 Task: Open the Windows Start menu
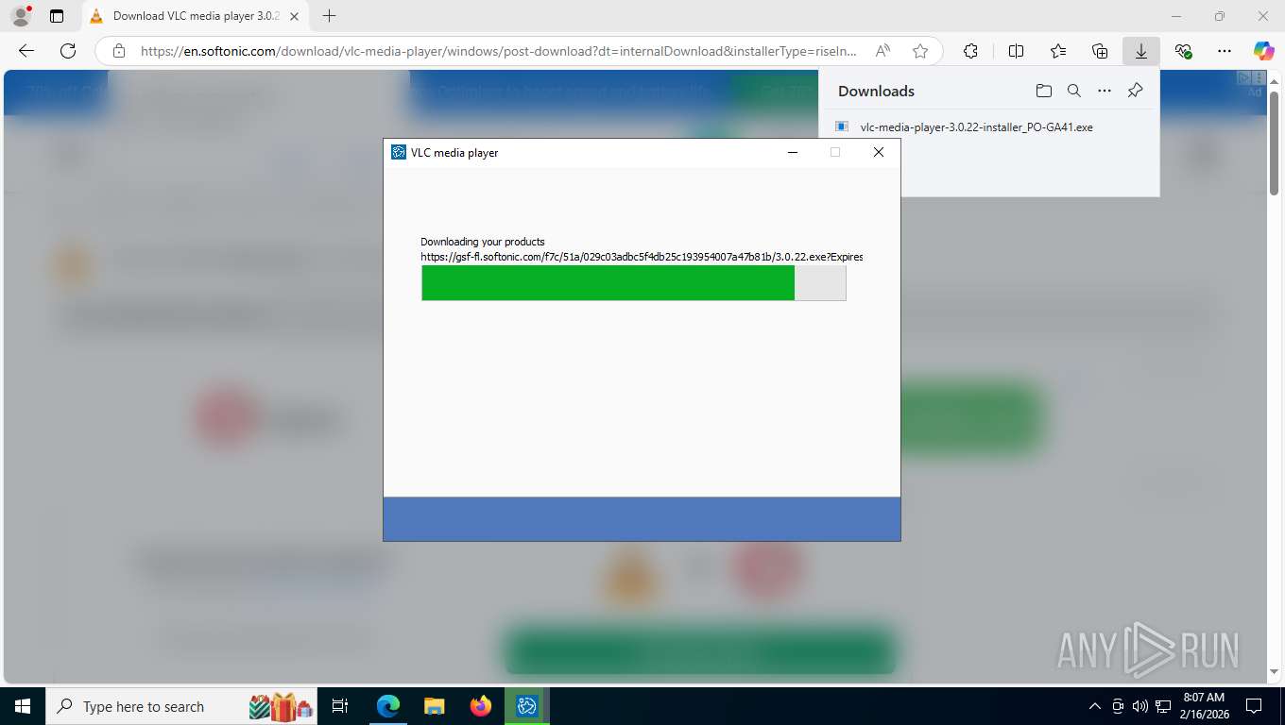click(23, 706)
